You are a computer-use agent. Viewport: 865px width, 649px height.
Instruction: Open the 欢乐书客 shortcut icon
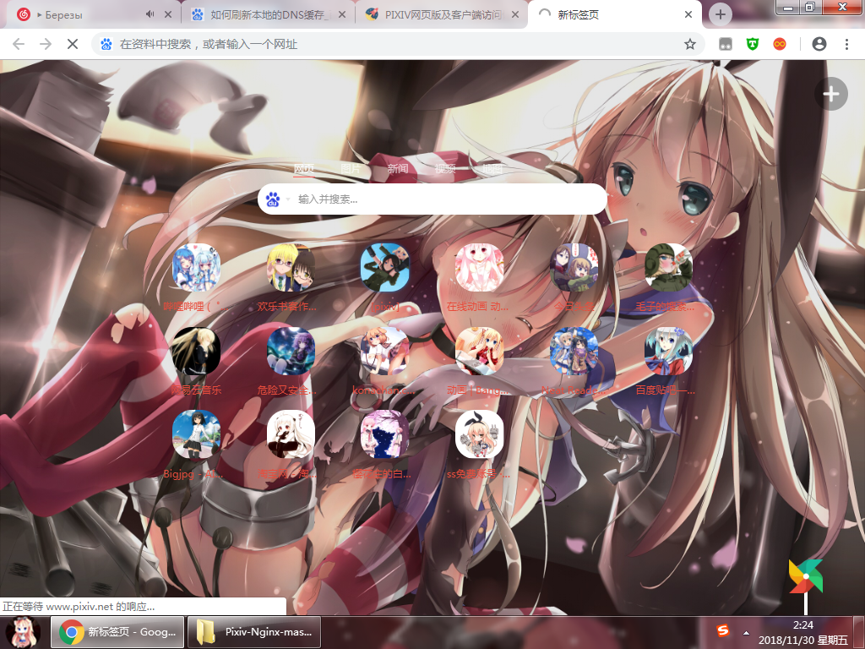click(x=291, y=268)
